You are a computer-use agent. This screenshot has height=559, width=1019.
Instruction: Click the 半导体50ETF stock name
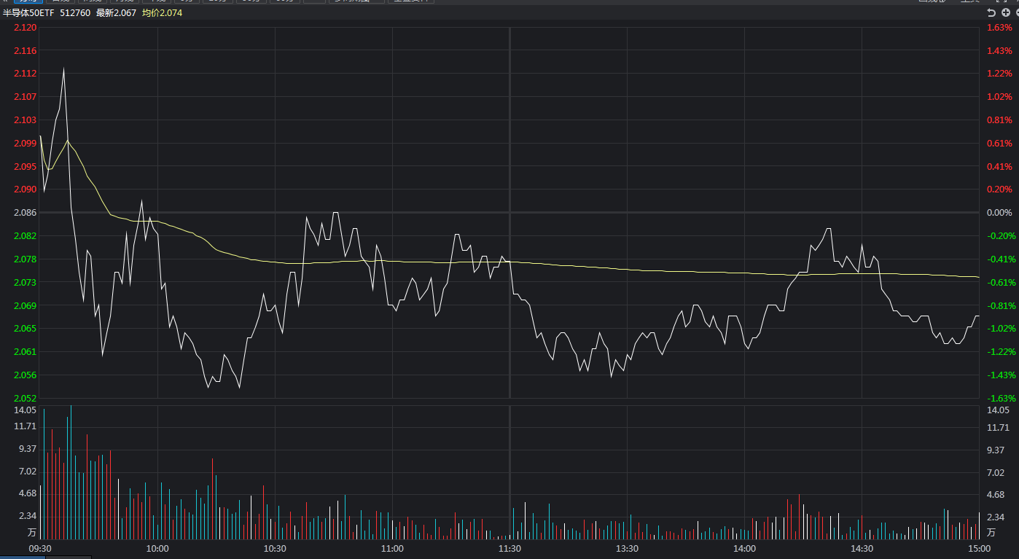coord(28,13)
